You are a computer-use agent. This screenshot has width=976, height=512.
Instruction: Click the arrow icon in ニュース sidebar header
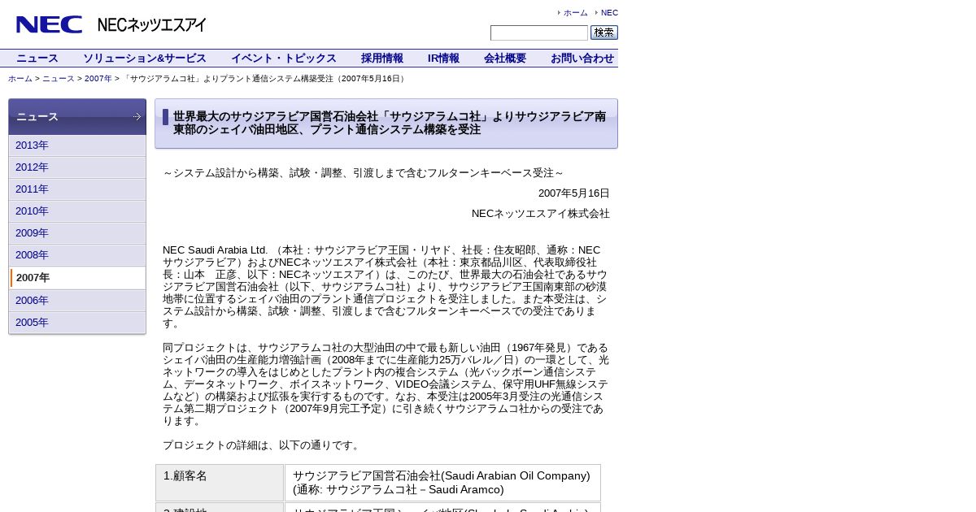[137, 117]
